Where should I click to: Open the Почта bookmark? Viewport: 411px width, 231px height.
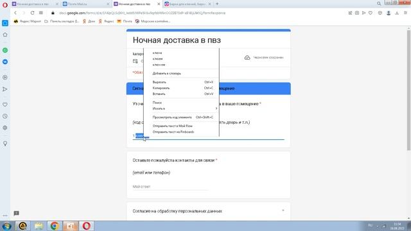[x=125, y=21]
